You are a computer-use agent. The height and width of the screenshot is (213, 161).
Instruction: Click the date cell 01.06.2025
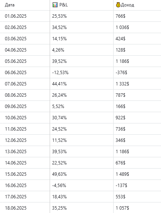(x=16, y=16)
